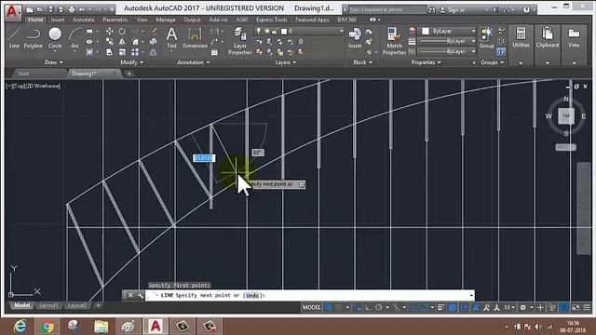Expand the Annotation panel
This screenshot has height=335, width=596.
point(194,62)
